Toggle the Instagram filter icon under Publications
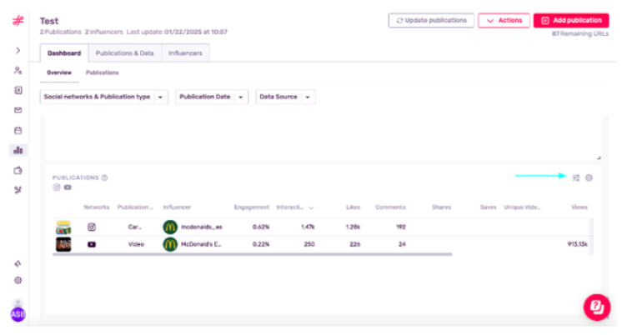Image resolution: width=622 pixels, height=335 pixels. point(58,188)
